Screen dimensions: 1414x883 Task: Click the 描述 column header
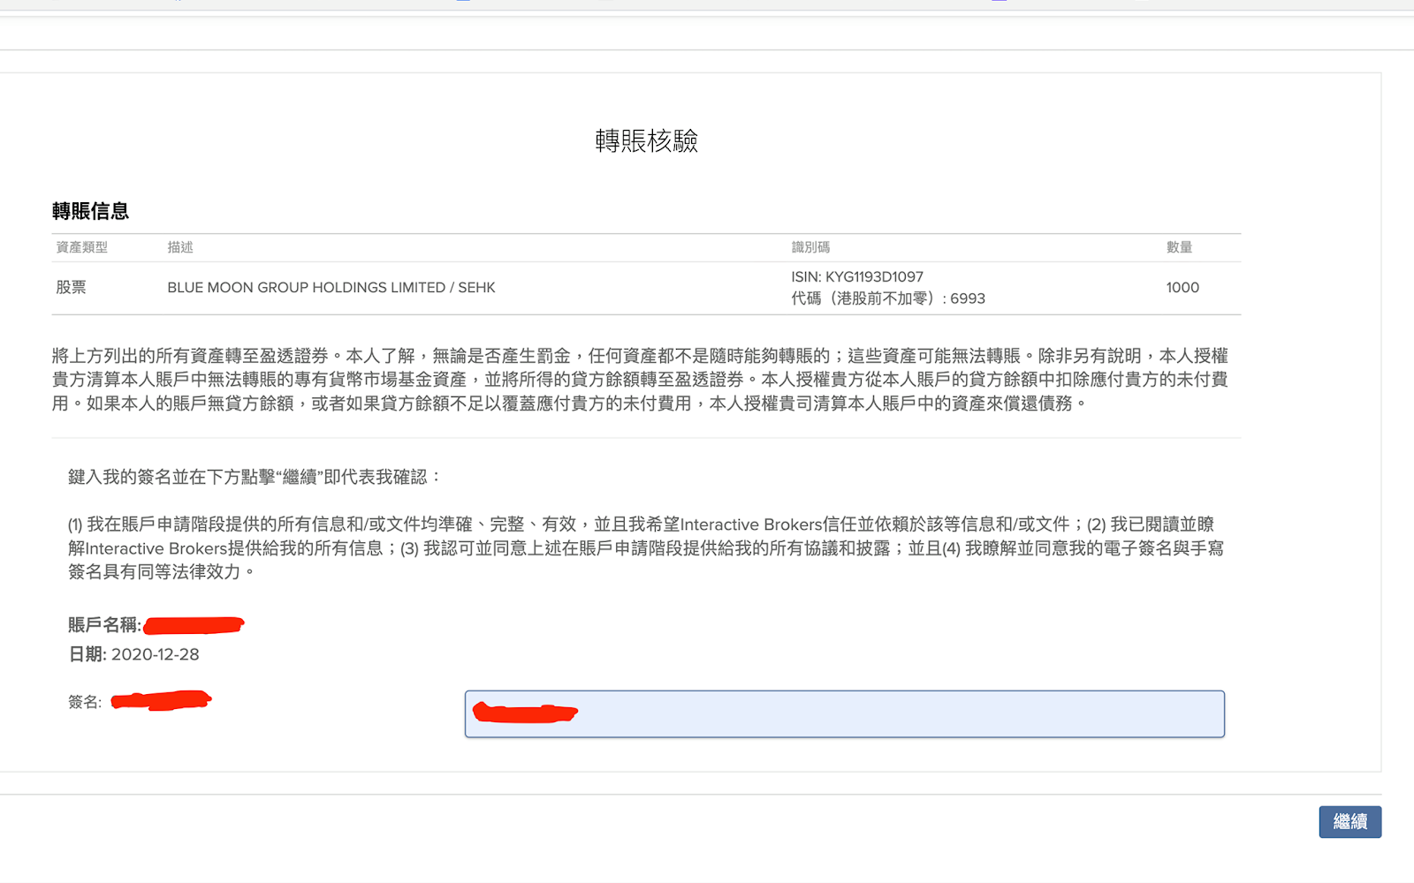click(x=180, y=247)
